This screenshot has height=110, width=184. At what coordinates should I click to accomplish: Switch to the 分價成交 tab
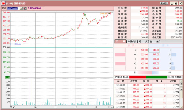point(132,42)
